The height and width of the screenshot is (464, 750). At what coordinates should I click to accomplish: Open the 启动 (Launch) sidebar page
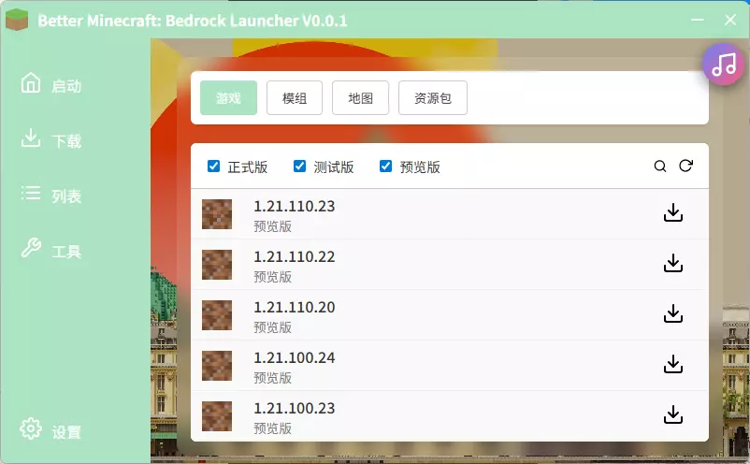[x=51, y=85]
